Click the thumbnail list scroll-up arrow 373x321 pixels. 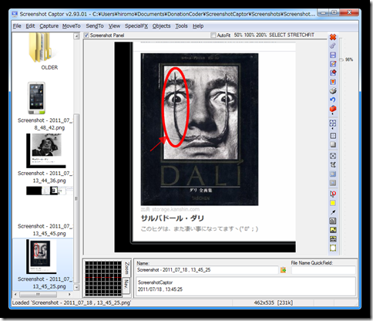(76, 36)
